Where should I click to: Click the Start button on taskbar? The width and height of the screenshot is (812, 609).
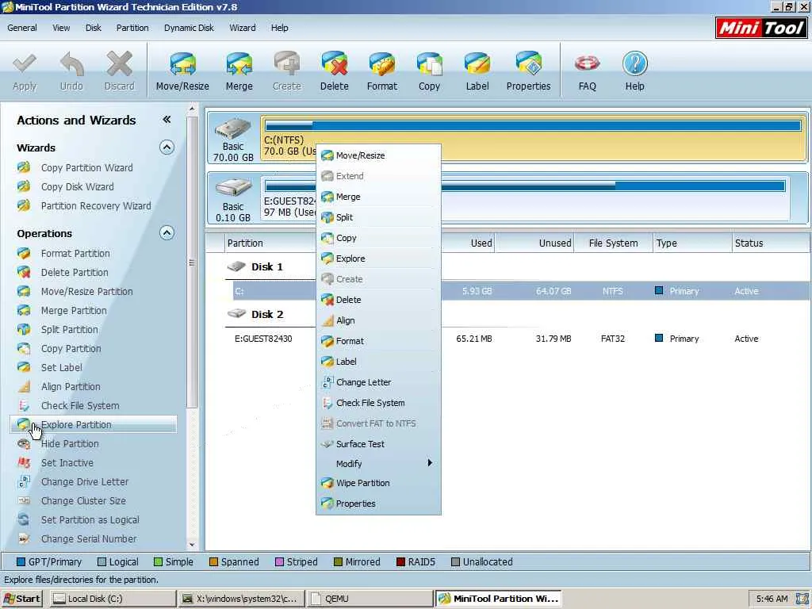21,599
